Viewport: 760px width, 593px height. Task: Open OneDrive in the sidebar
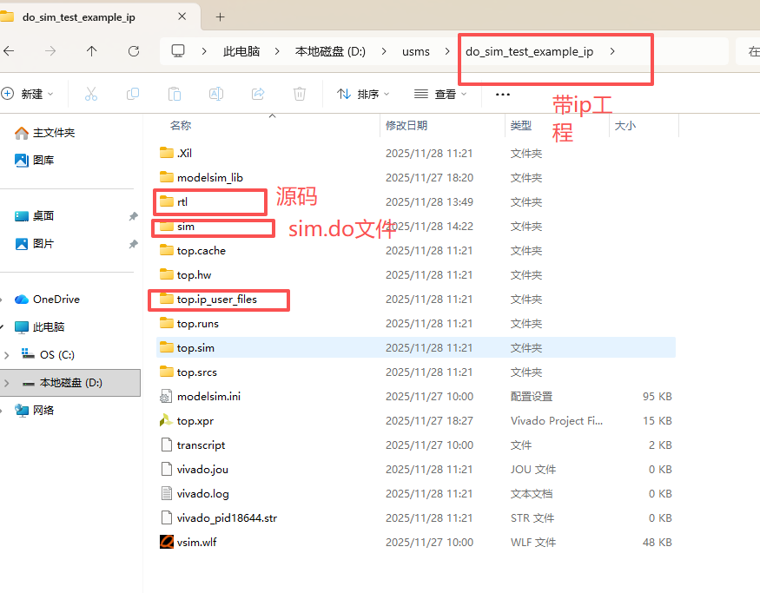click(47, 300)
